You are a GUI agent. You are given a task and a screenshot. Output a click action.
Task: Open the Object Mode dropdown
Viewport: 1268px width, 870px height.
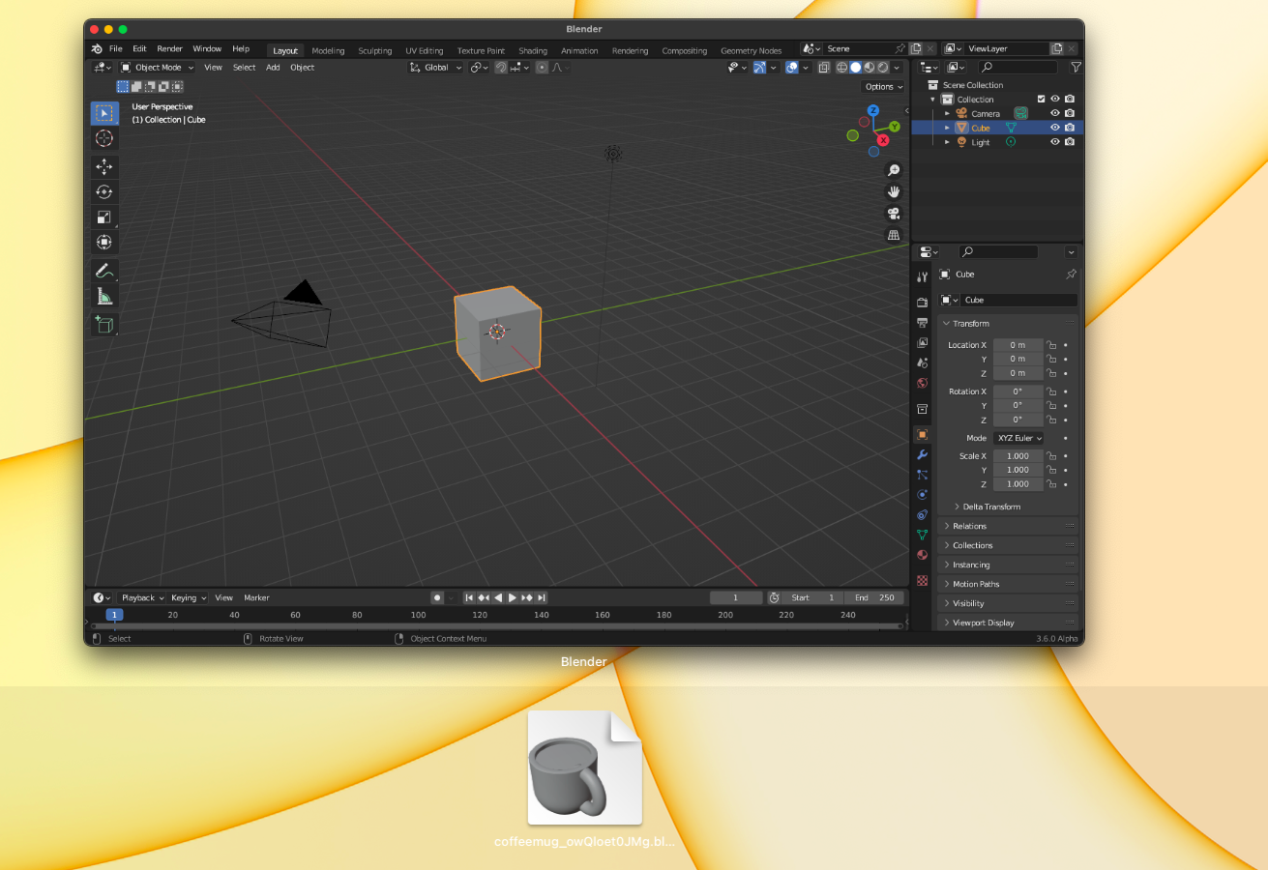tap(157, 68)
